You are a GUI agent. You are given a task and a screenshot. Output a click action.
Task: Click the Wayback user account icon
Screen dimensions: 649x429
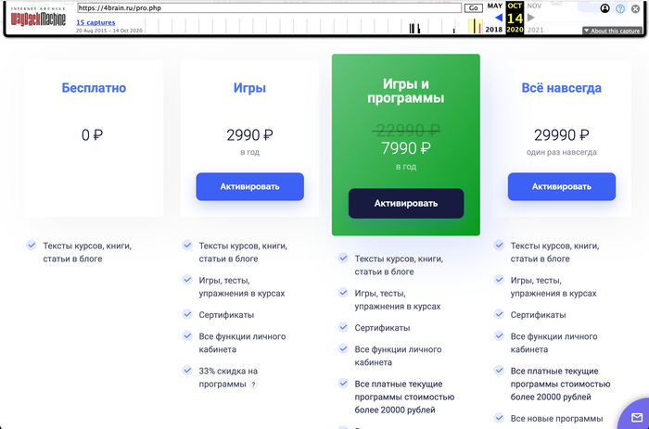[605, 8]
